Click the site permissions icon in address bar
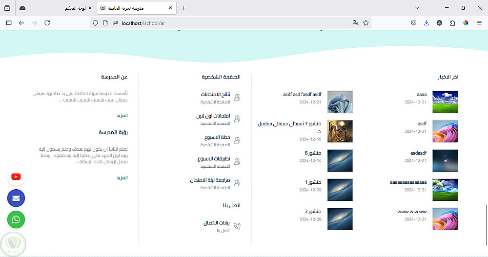Image resolution: width=488 pixels, height=257 pixels. point(115,23)
